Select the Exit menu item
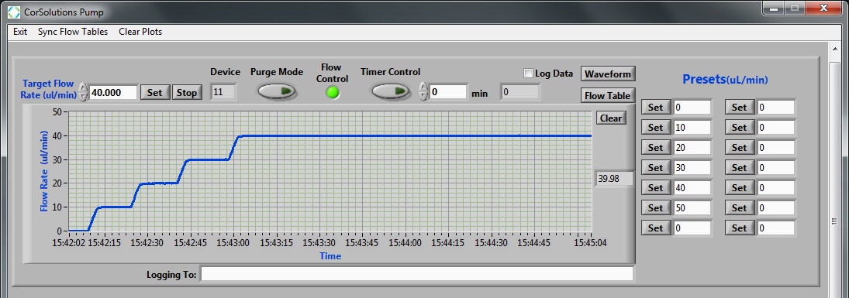This screenshot has height=298, width=849. [20, 32]
